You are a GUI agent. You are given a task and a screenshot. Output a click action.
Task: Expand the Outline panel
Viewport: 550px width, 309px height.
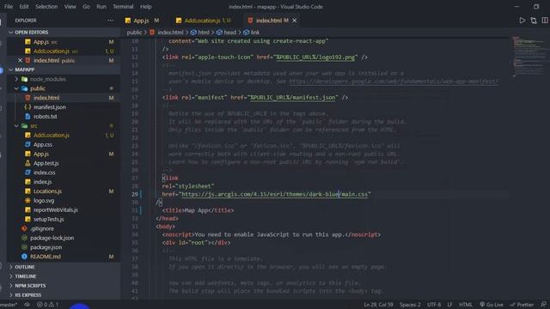(25, 267)
